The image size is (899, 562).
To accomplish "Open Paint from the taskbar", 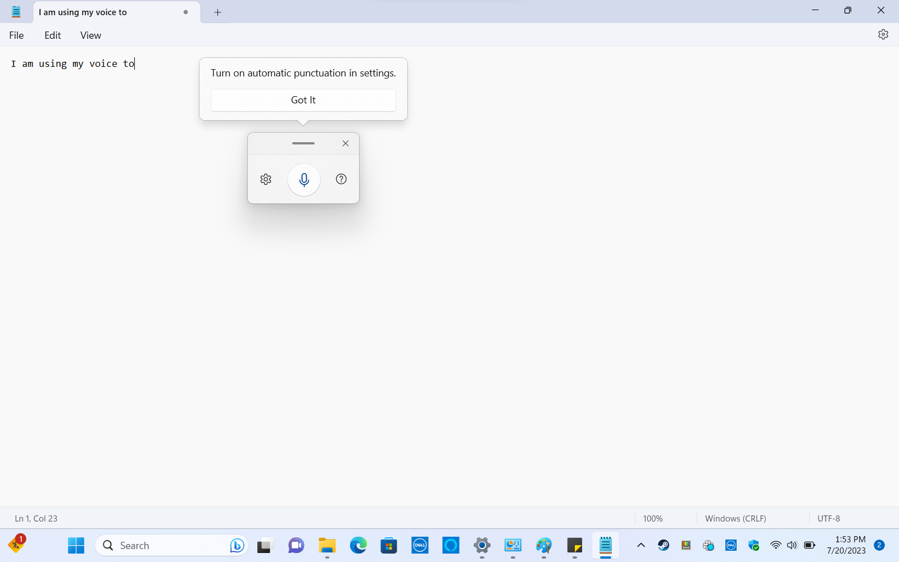I will tap(543, 546).
